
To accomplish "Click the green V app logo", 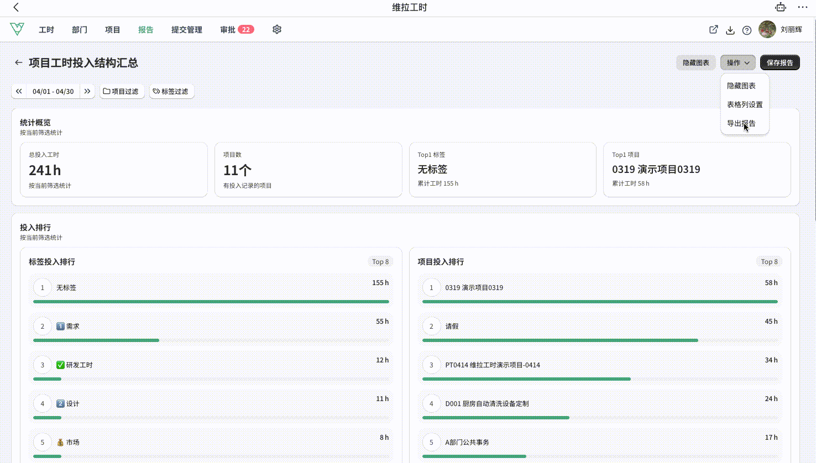I will point(17,29).
